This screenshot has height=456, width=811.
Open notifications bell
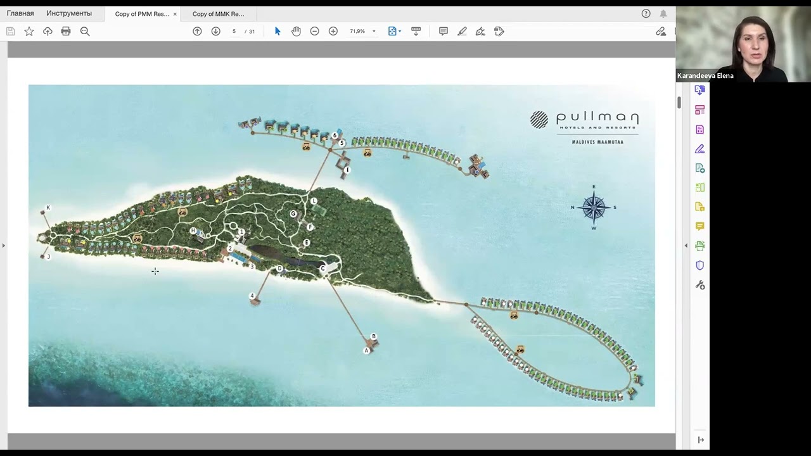[663, 13]
